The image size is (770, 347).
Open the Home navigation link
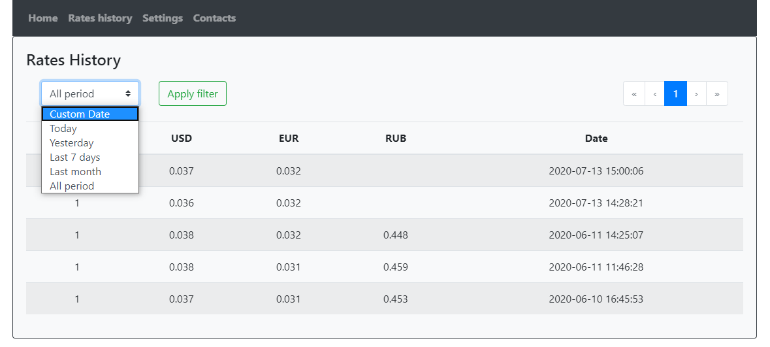click(43, 18)
